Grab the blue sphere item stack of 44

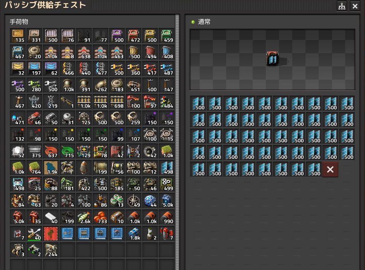tap(150, 201)
